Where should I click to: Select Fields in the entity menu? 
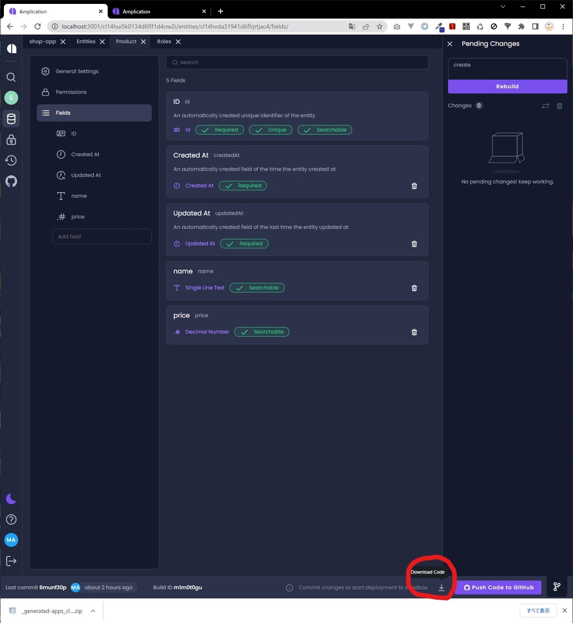[94, 113]
